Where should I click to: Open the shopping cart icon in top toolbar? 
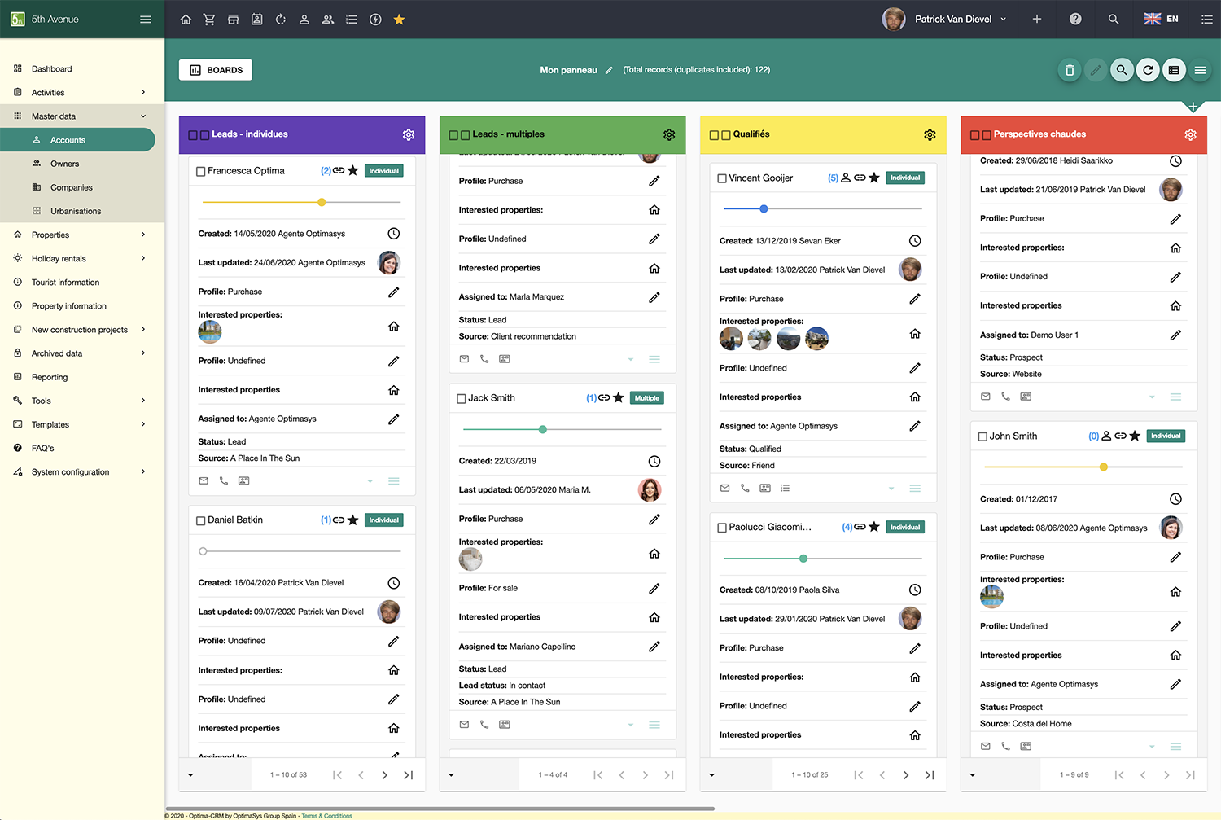click(209, 19)
